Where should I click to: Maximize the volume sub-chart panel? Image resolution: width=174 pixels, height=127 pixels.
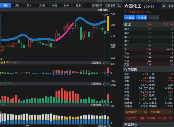pos(104,84)
